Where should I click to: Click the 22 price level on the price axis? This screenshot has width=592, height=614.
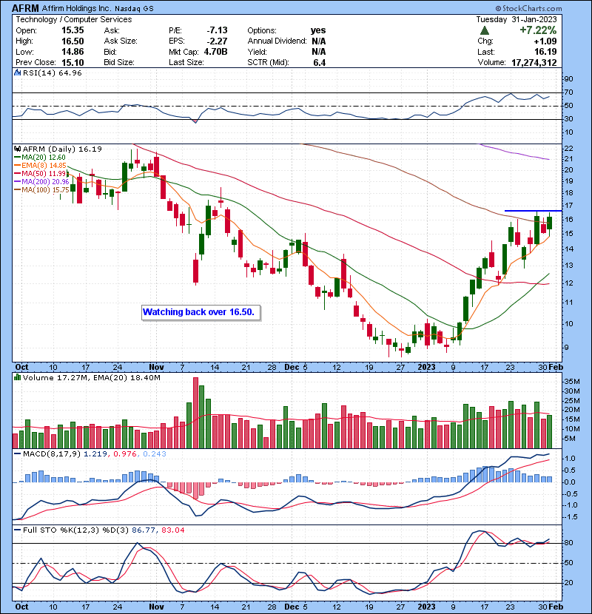tap(568, 149)
